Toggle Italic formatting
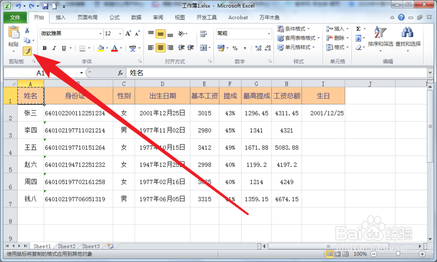This screenshot has height=262, width=437. coord(54,48)
